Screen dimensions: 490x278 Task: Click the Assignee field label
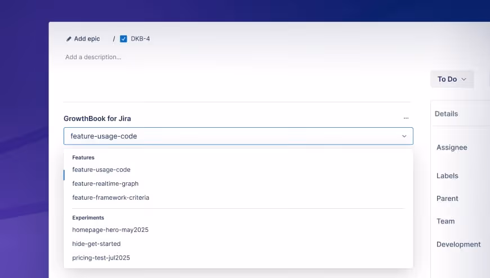[452, 147]
